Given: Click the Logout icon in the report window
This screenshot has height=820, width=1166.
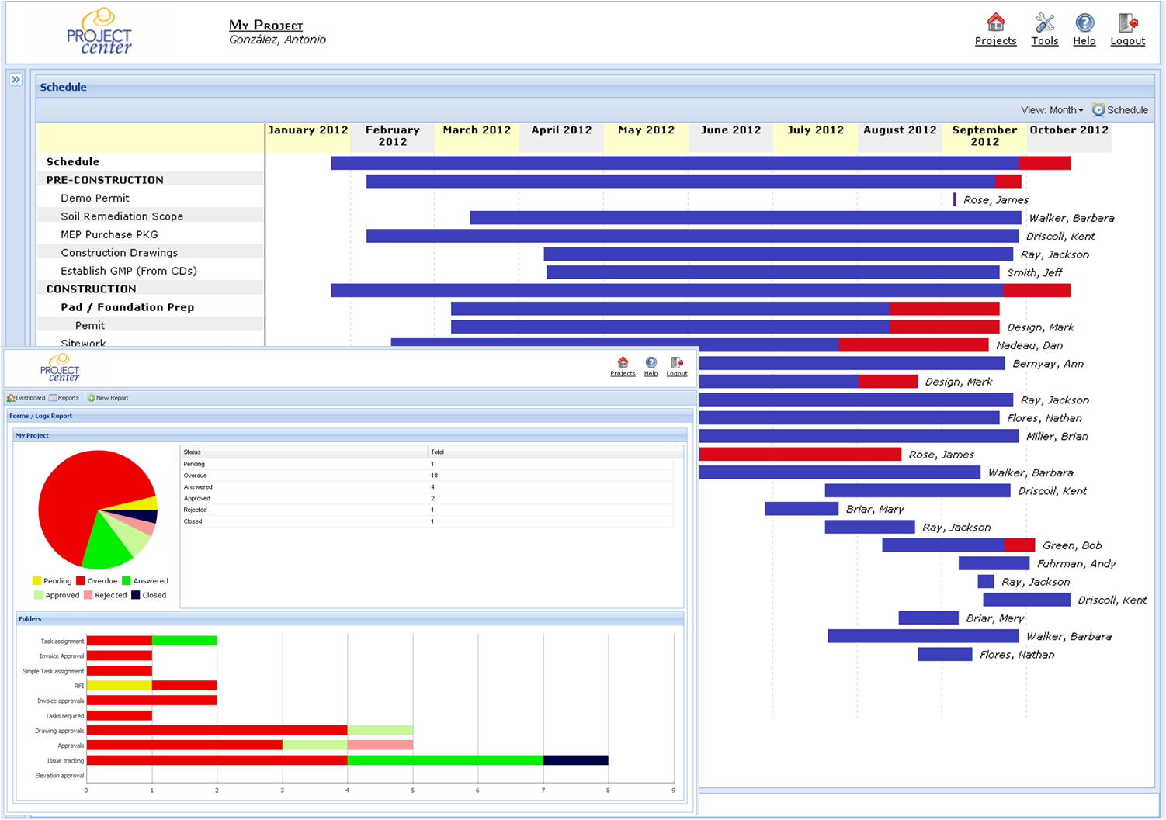Looking at the screenshot, I should coord(676,362).
